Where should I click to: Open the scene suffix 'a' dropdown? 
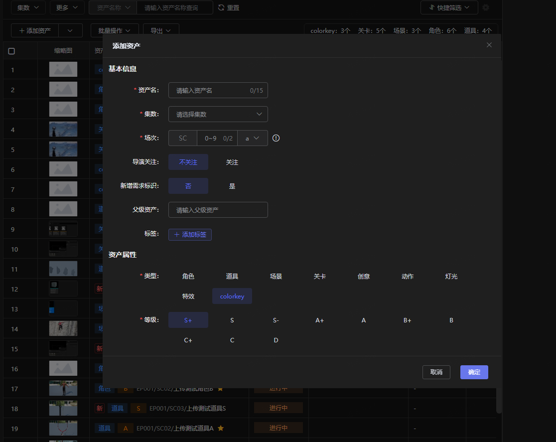click(x=252, y=139)
